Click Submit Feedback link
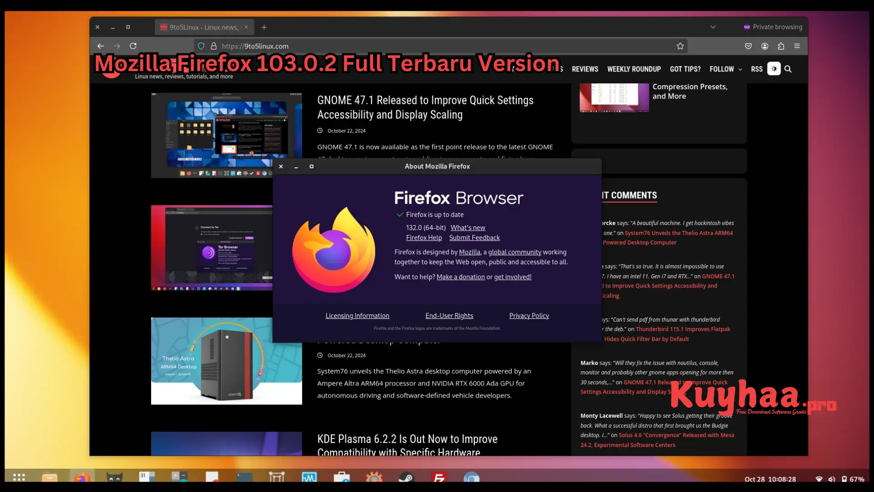The height and width of the screenshot is (492, 874). click(474, 238)
